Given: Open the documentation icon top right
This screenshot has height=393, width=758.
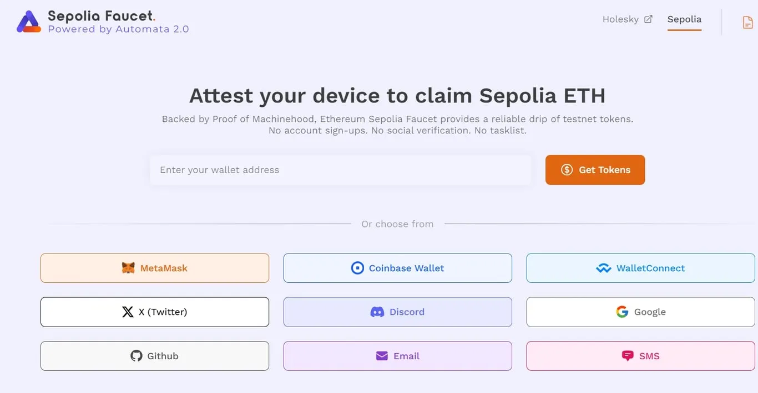Looking at the screenshot, I should coord(747,22).
